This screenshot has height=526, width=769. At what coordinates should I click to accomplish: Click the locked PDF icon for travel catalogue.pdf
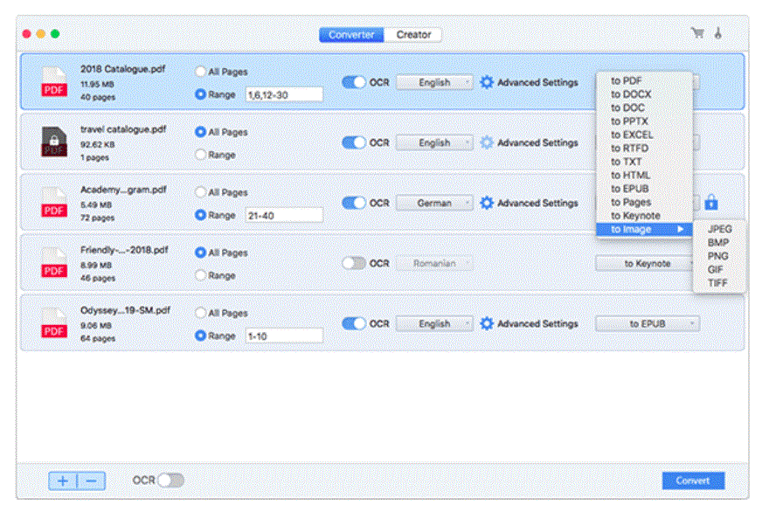click(54, 142)
